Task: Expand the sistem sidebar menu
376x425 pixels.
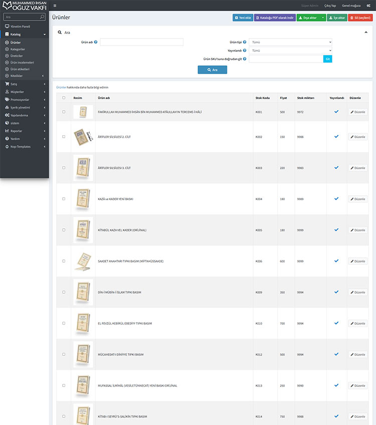Action: 25,123
